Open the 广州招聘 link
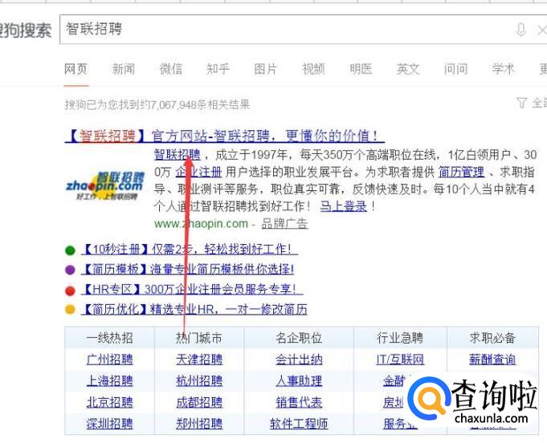 pyautogui.click(x=110, y=360)
